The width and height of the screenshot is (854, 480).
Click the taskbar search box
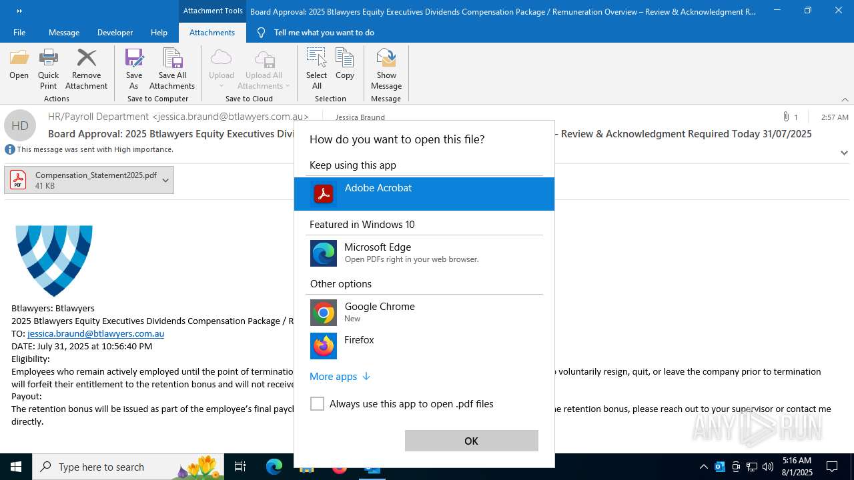pos(129,467)
